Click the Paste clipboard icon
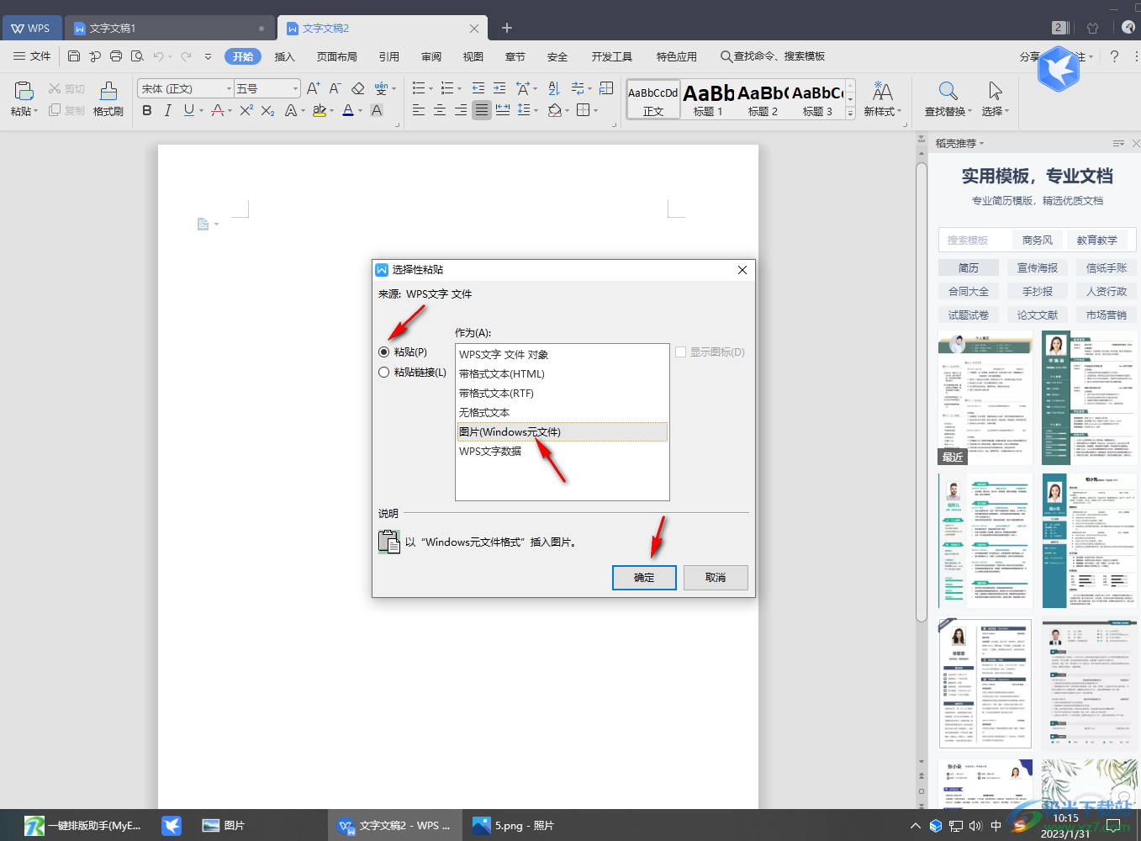The width and height of the screenshot is (1141, 841). (x=24, y=90)
